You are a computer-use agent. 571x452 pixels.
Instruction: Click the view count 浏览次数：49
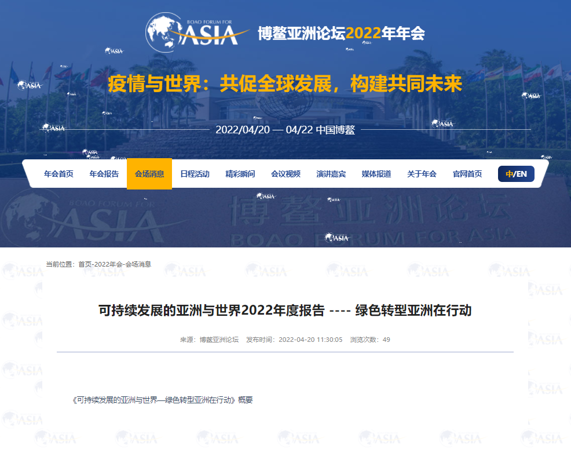point(370,340)
